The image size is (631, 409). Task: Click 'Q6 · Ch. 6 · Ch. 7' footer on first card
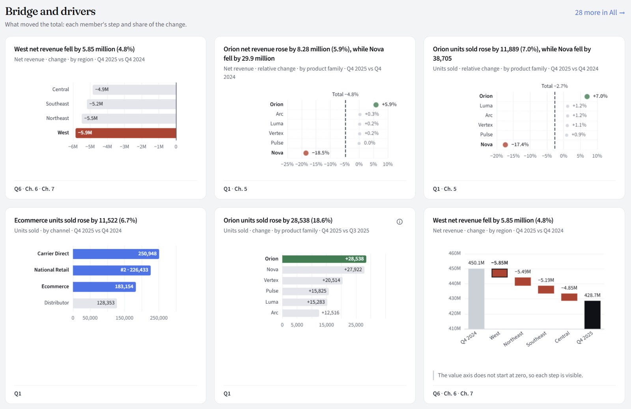[x=34, y=189]
